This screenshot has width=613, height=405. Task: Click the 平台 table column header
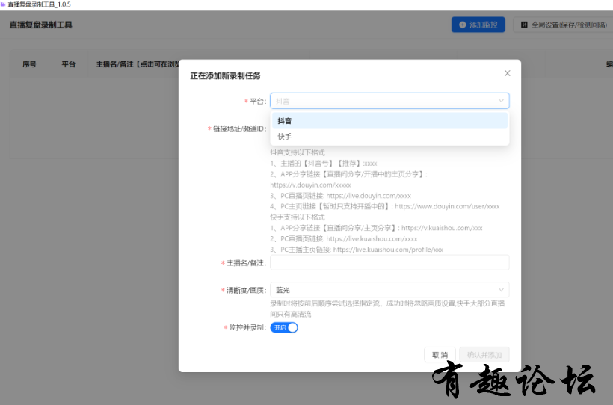(x=69, y=64)
